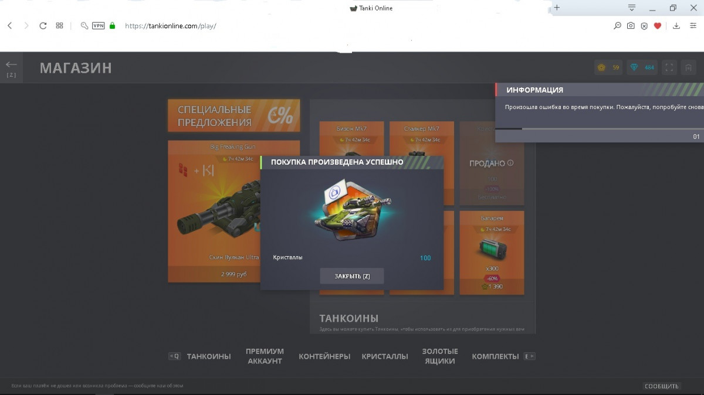Open the garage icon in game header
The width and height of the screenshot is (704, 395).
[688, 67]
